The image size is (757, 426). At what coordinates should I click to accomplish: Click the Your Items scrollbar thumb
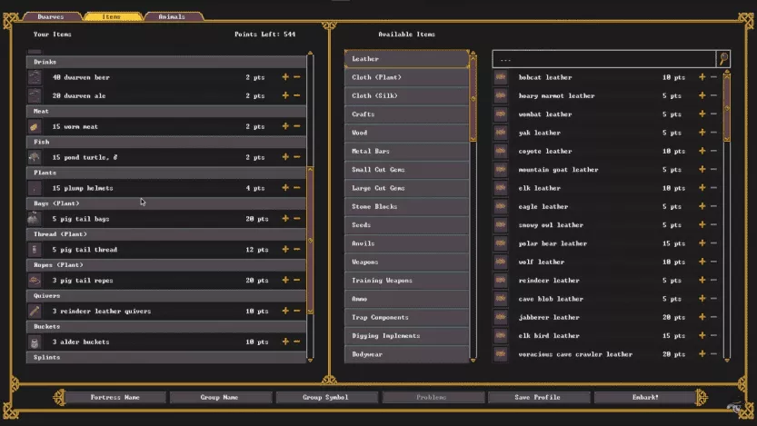click(x=311, y=241)
